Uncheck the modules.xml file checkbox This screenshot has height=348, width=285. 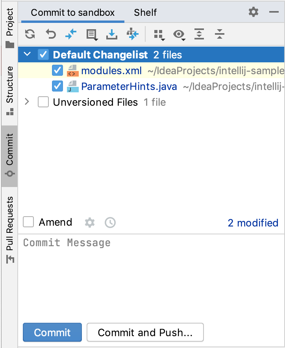pos(57,70)
